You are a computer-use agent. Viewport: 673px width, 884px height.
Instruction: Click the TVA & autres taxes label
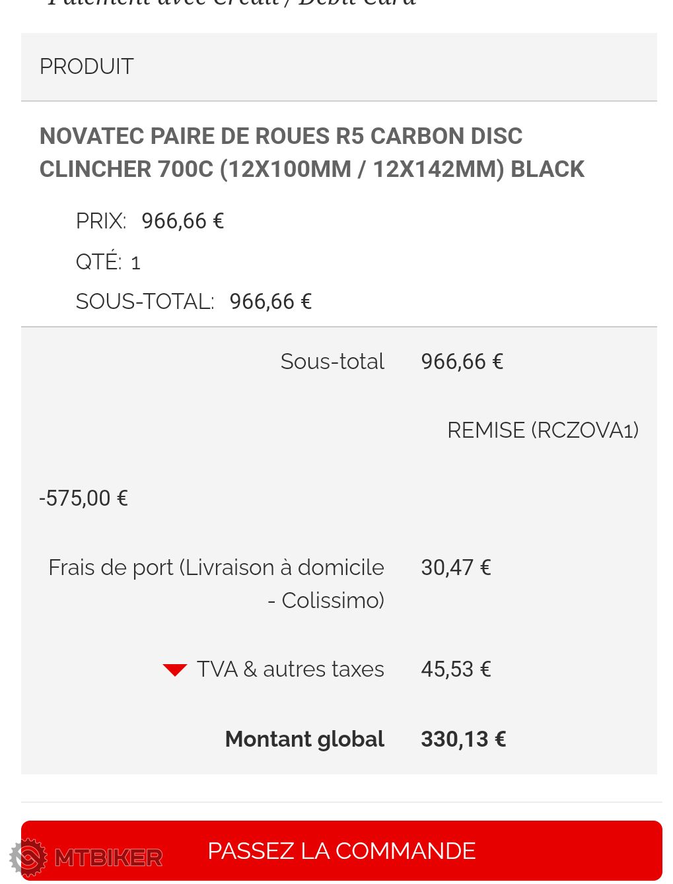(290, 669)
